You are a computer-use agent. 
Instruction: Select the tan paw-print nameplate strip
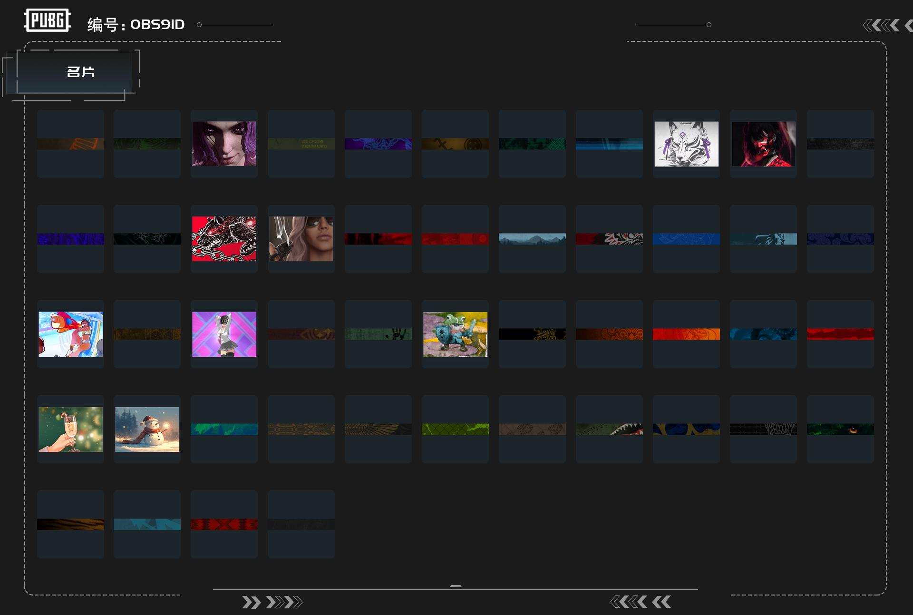(x=532, y=429)
